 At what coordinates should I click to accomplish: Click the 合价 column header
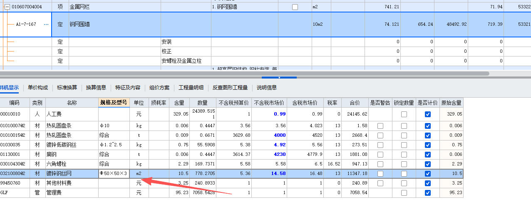[x=355, y=103]
